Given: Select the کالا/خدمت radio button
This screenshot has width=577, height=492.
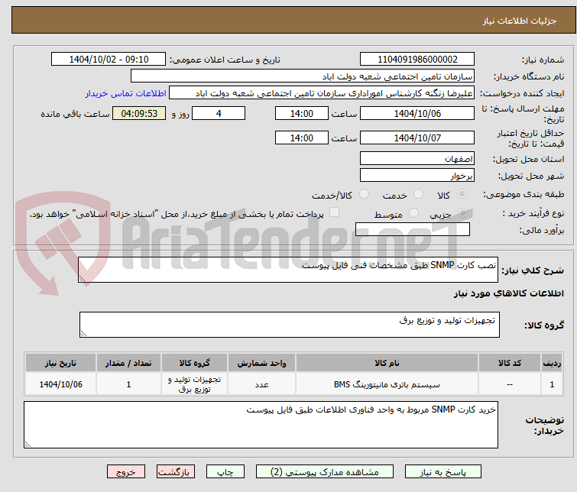Looking at the screenshot, I should coord(364,193).
